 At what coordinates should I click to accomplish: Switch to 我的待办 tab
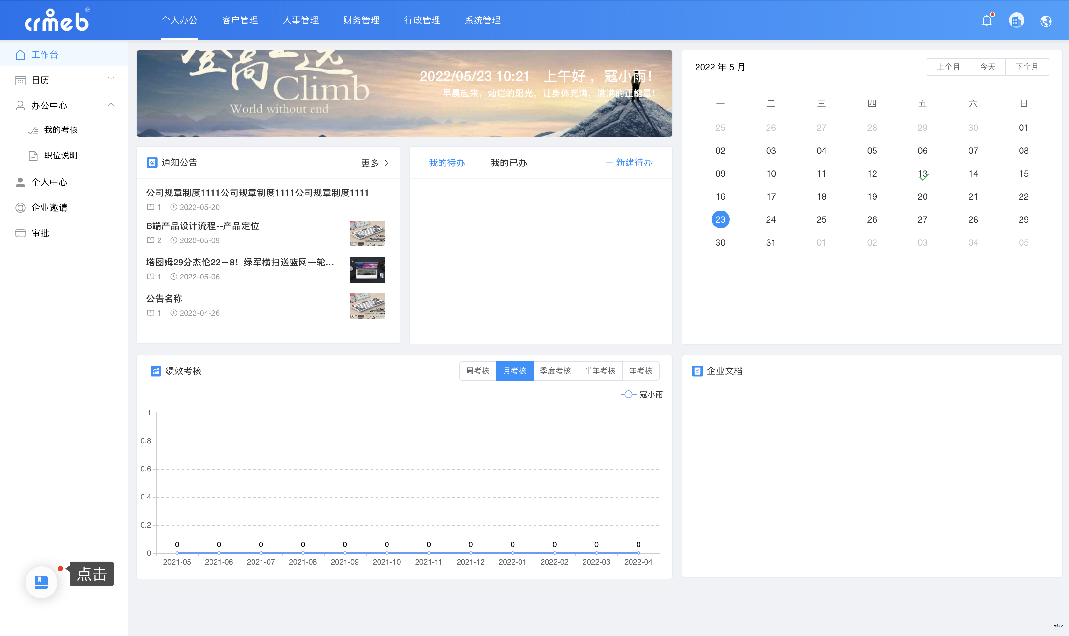pos(447,162)
